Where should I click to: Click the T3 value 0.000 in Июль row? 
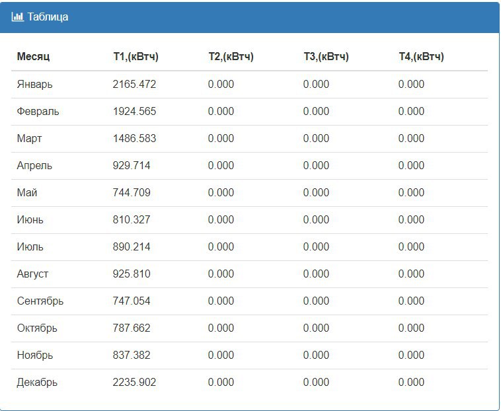316,247
